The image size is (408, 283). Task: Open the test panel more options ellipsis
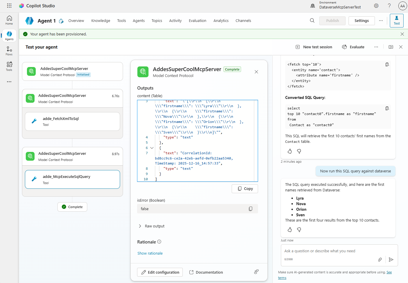(376, 47)
